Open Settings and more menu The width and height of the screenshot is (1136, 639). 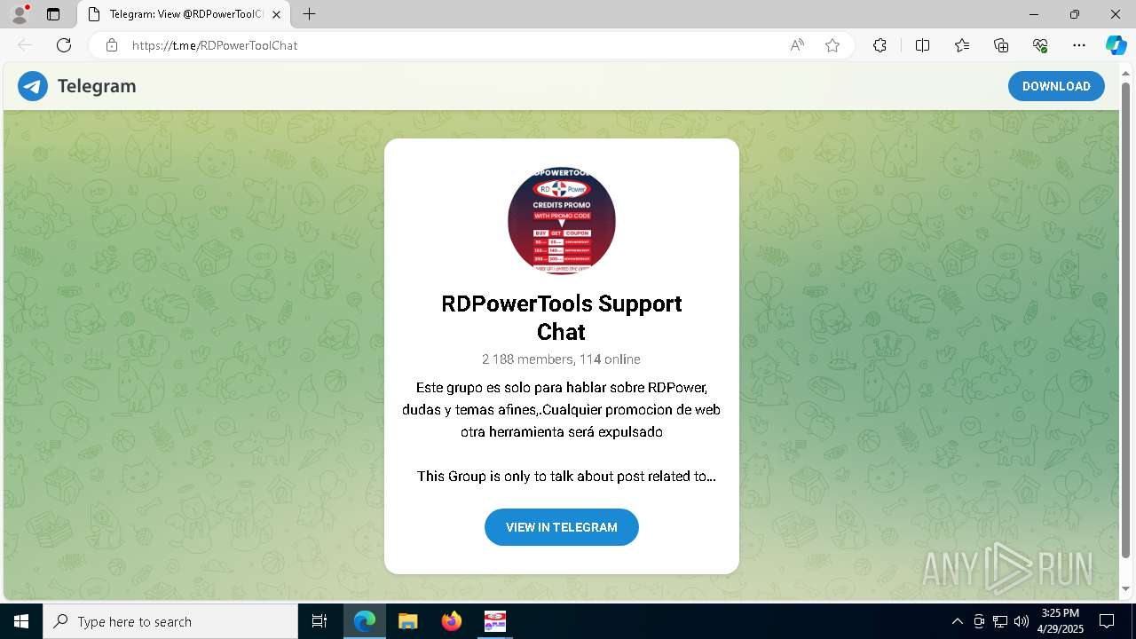click(1079, 45)
